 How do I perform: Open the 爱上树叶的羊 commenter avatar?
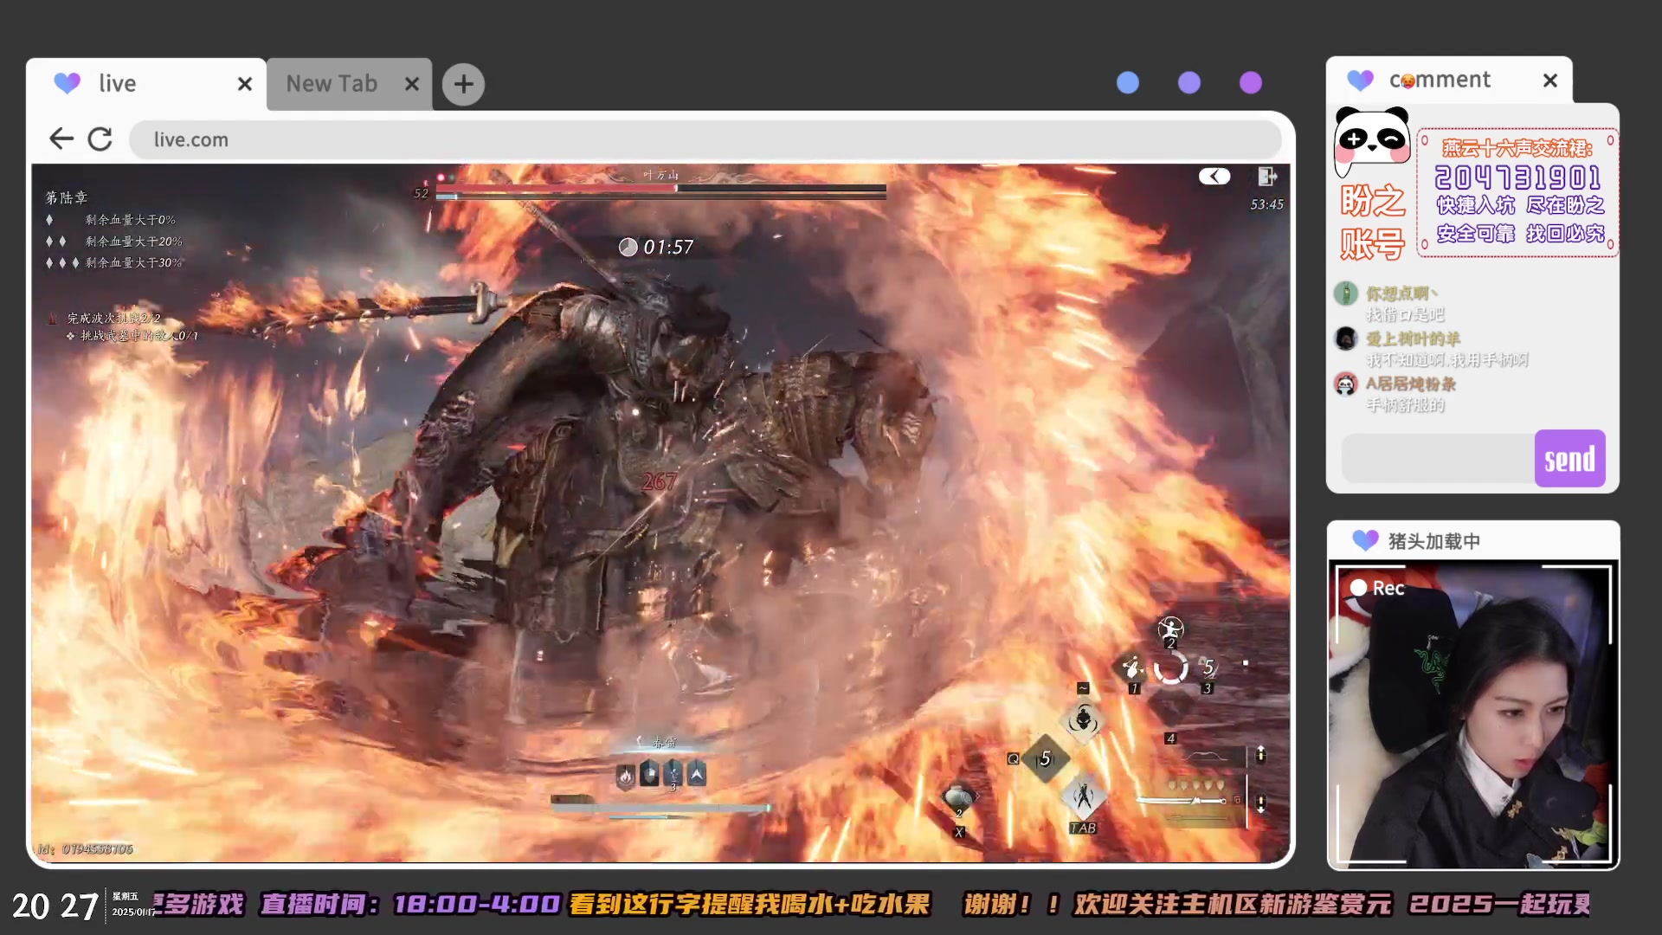coord(1345,338)
